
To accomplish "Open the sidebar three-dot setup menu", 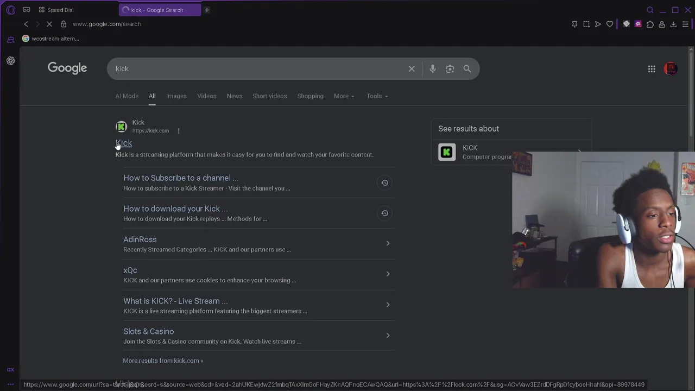I will click(x=10, y=384).
